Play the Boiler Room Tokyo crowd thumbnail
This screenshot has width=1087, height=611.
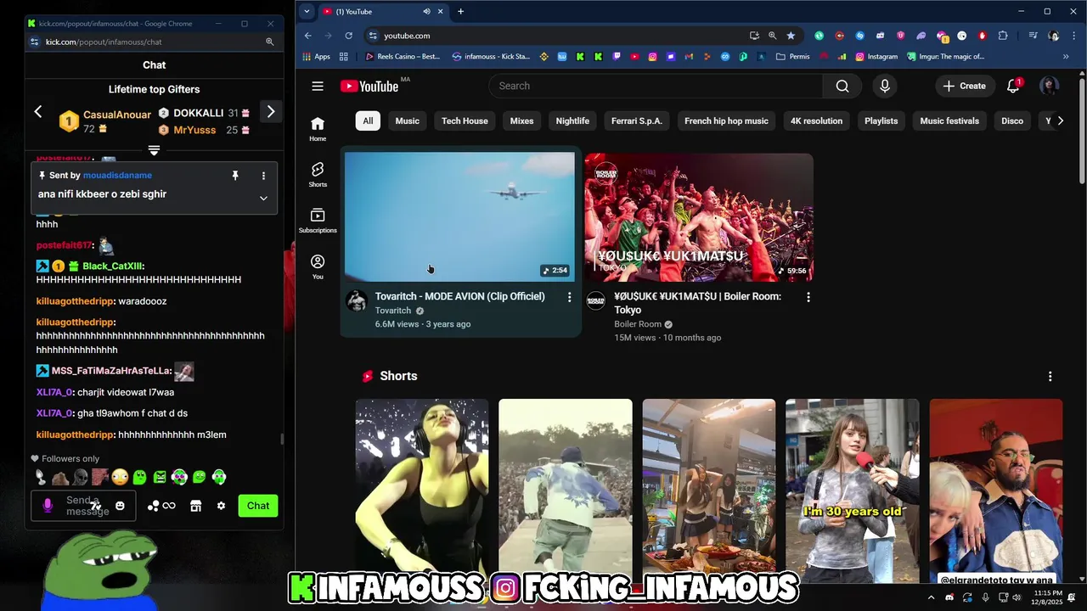point(698,216)
